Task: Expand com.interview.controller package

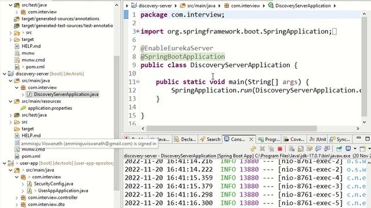Action: tap(17, 198)
